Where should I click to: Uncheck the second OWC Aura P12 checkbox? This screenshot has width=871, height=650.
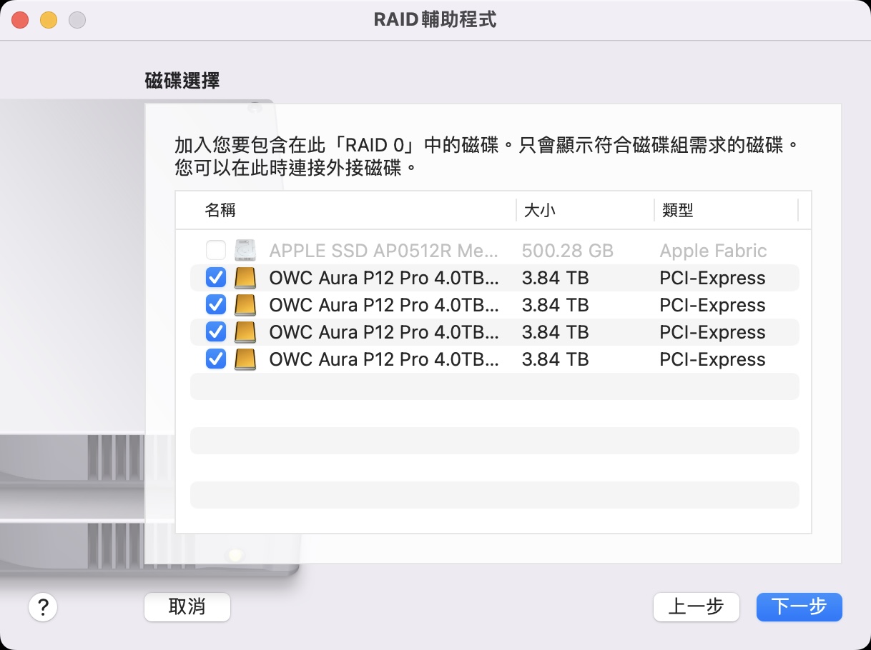coord(215,305)
